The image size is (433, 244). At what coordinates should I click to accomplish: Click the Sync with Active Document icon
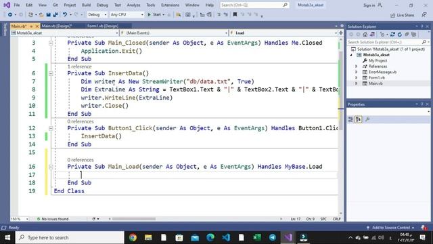[392, 35]
